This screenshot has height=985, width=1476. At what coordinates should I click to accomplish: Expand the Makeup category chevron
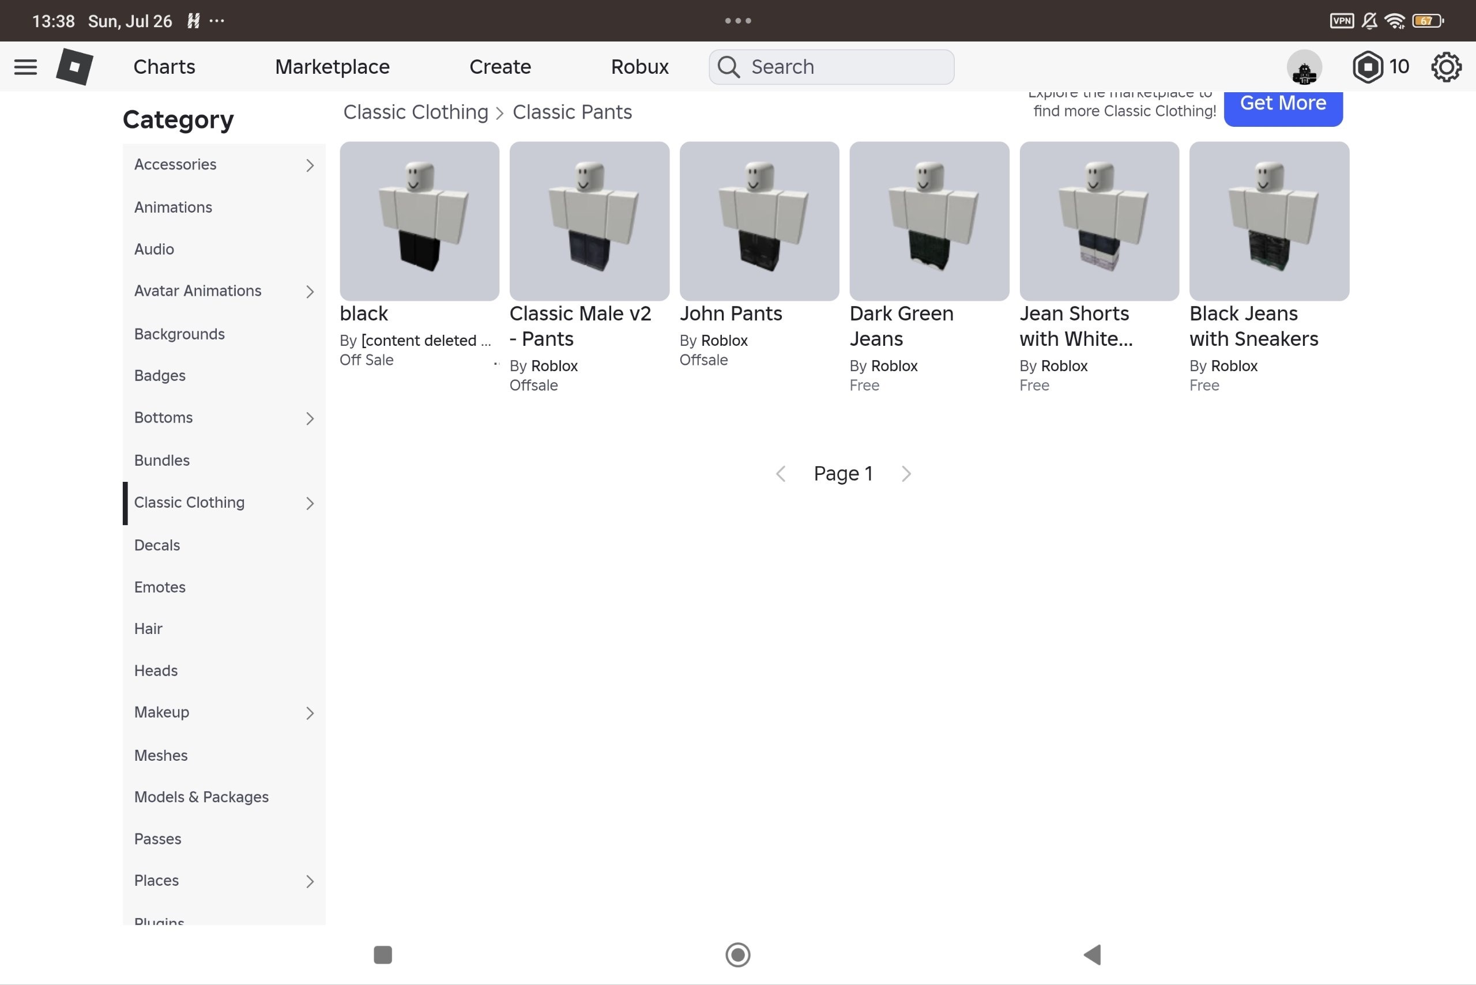click(x=310, y=713)
